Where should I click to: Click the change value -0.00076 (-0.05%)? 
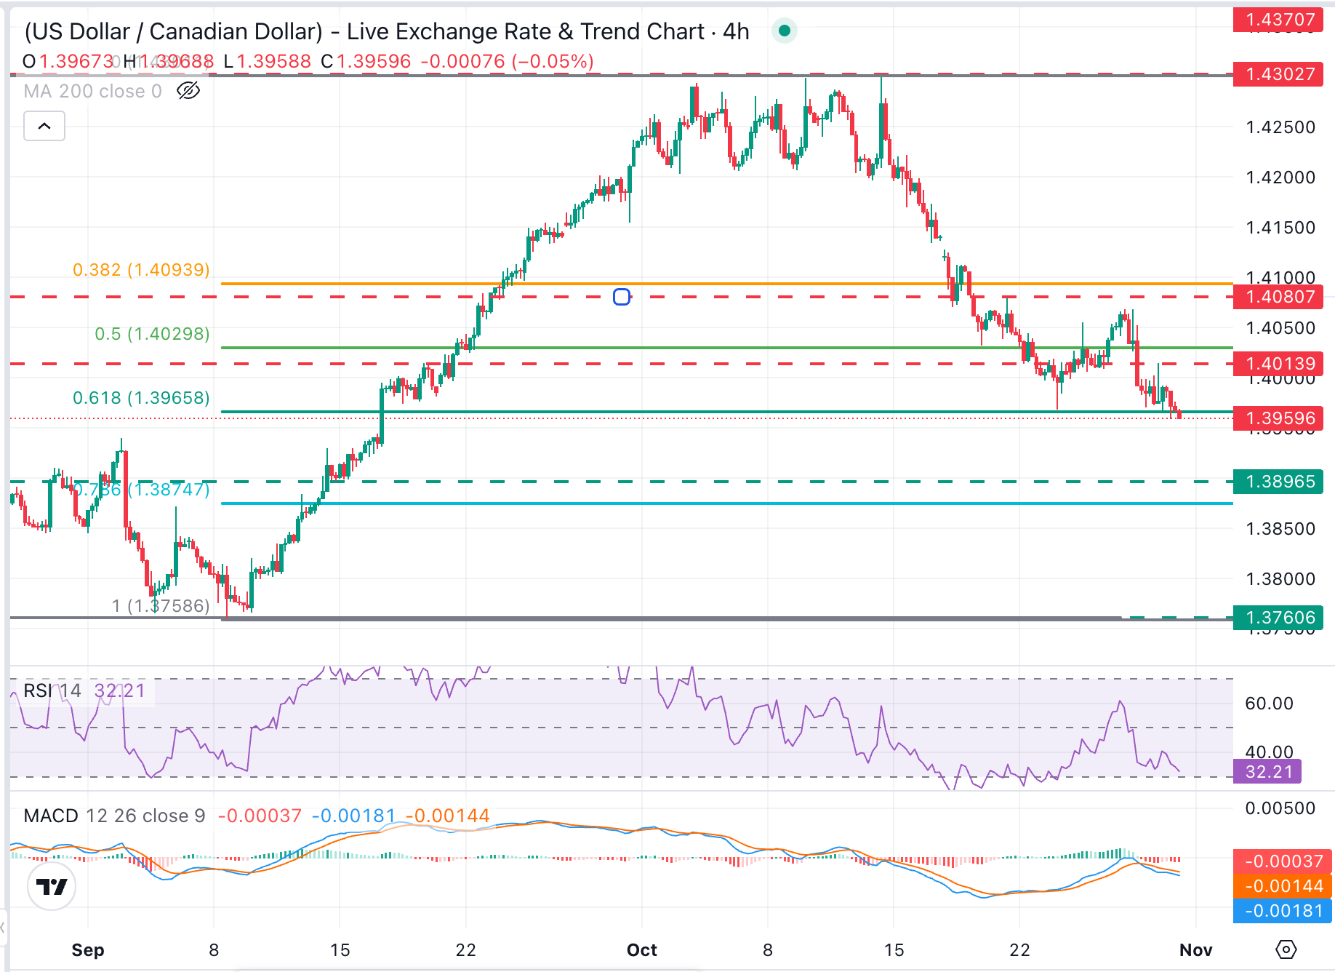pos(508,61)
